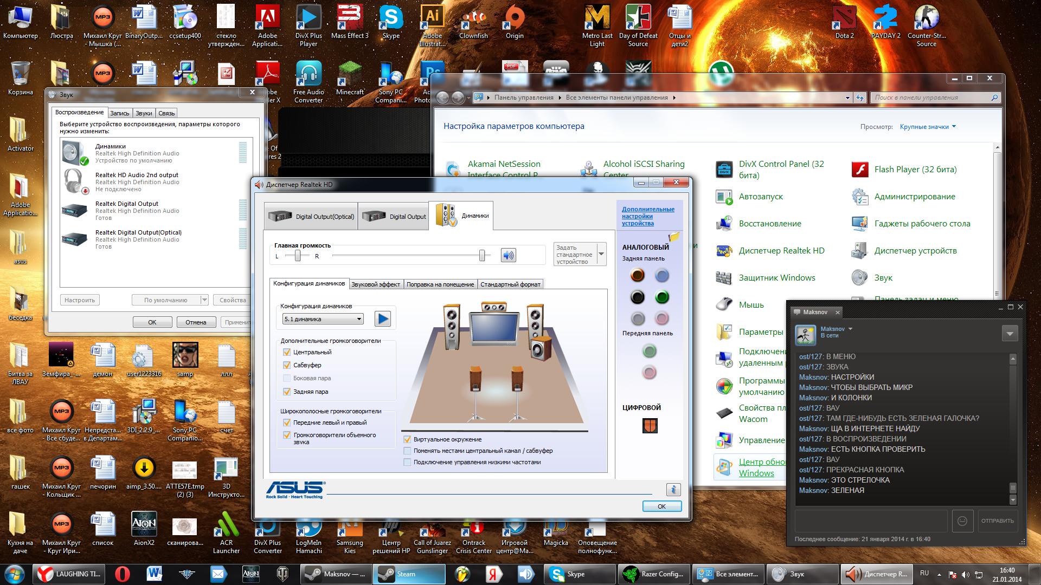Screen dimensions: 1041x585
Task: Click Отмена in the Звук dialog
Action: coord(196,322)
